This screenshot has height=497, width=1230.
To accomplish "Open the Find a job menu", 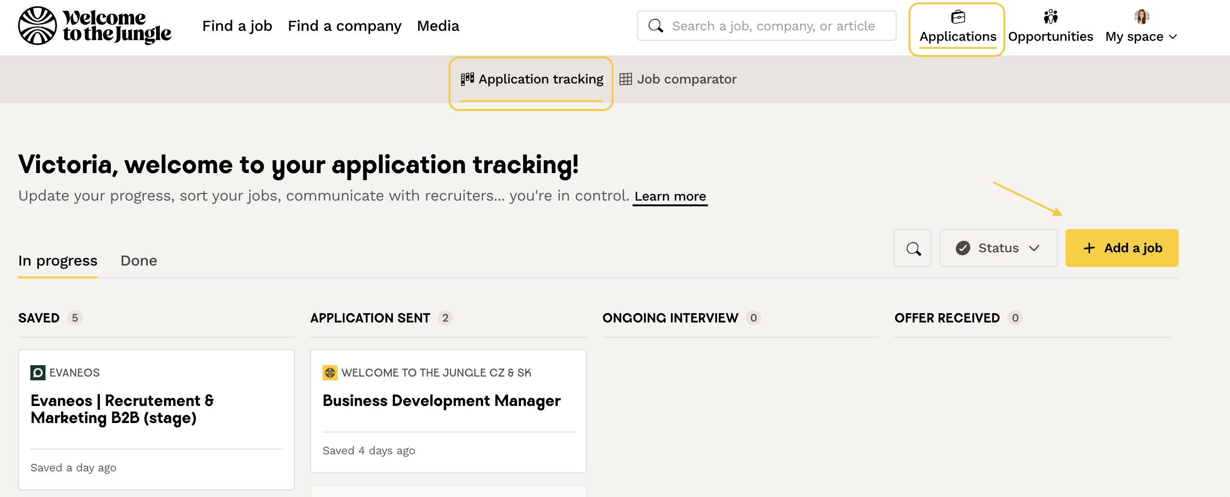I will pyautogui.click(x=237, y=26).
